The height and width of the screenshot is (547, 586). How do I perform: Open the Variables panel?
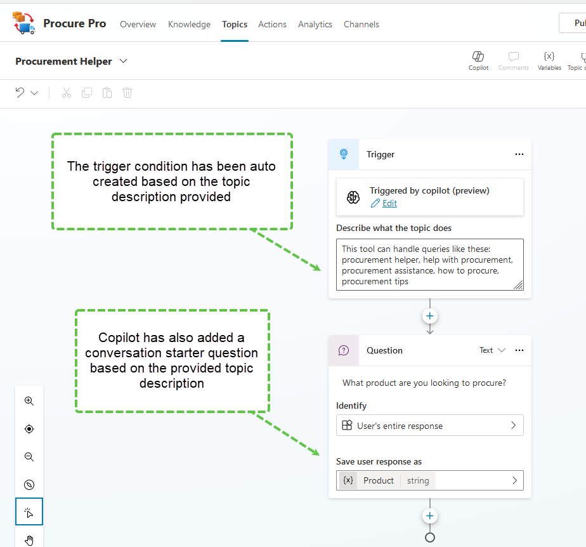point(549,60)
